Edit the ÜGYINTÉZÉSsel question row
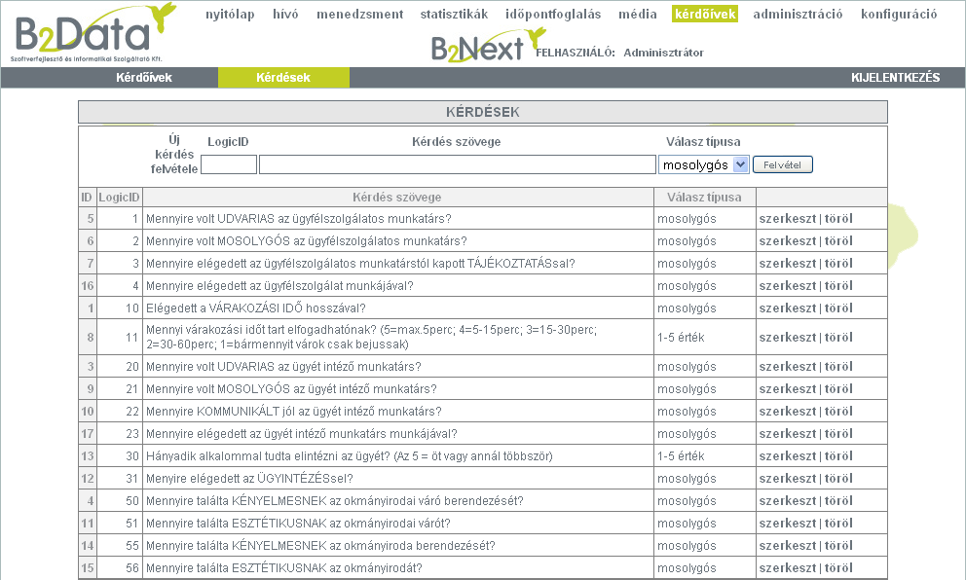This screenshot has width=966, height=580. [x=787, y=479]
